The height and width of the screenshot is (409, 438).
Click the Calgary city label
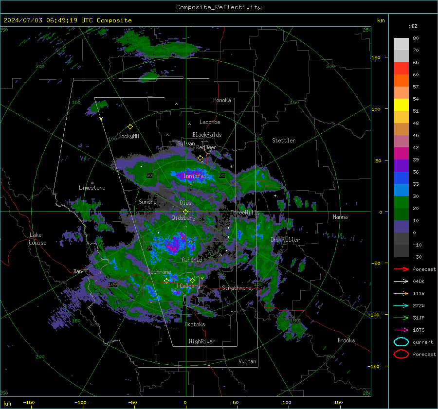[190, 286]
